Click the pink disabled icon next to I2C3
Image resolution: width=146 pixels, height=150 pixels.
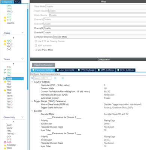tap(5, 142)
